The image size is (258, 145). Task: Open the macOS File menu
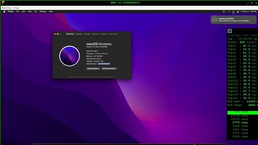[18, 12]
